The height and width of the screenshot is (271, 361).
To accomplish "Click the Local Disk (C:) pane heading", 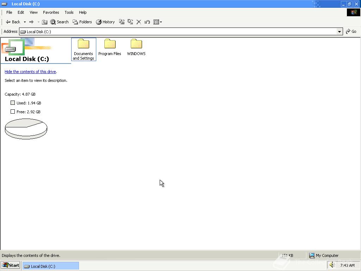I will 27,59.
